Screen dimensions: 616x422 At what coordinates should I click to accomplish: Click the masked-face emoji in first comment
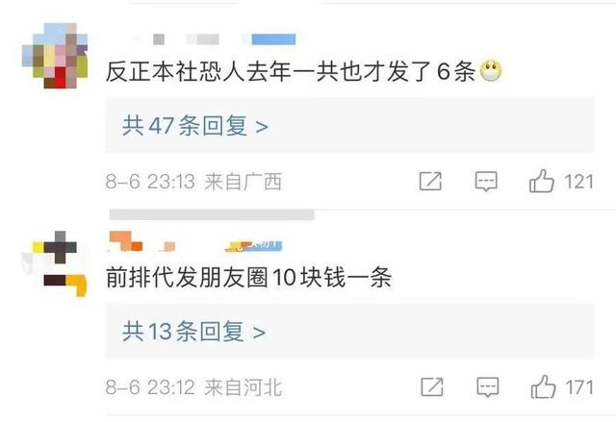pyautogui.click(x=491, y=71)
